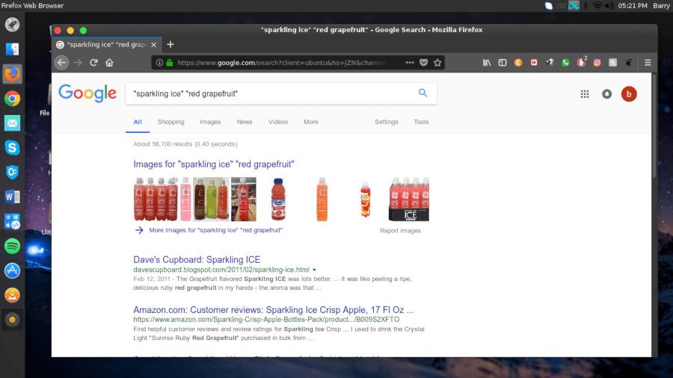This screenshot has height=378, width=673.
Task: Open the single orange bottle thumbnail
Action: point(322,199)
